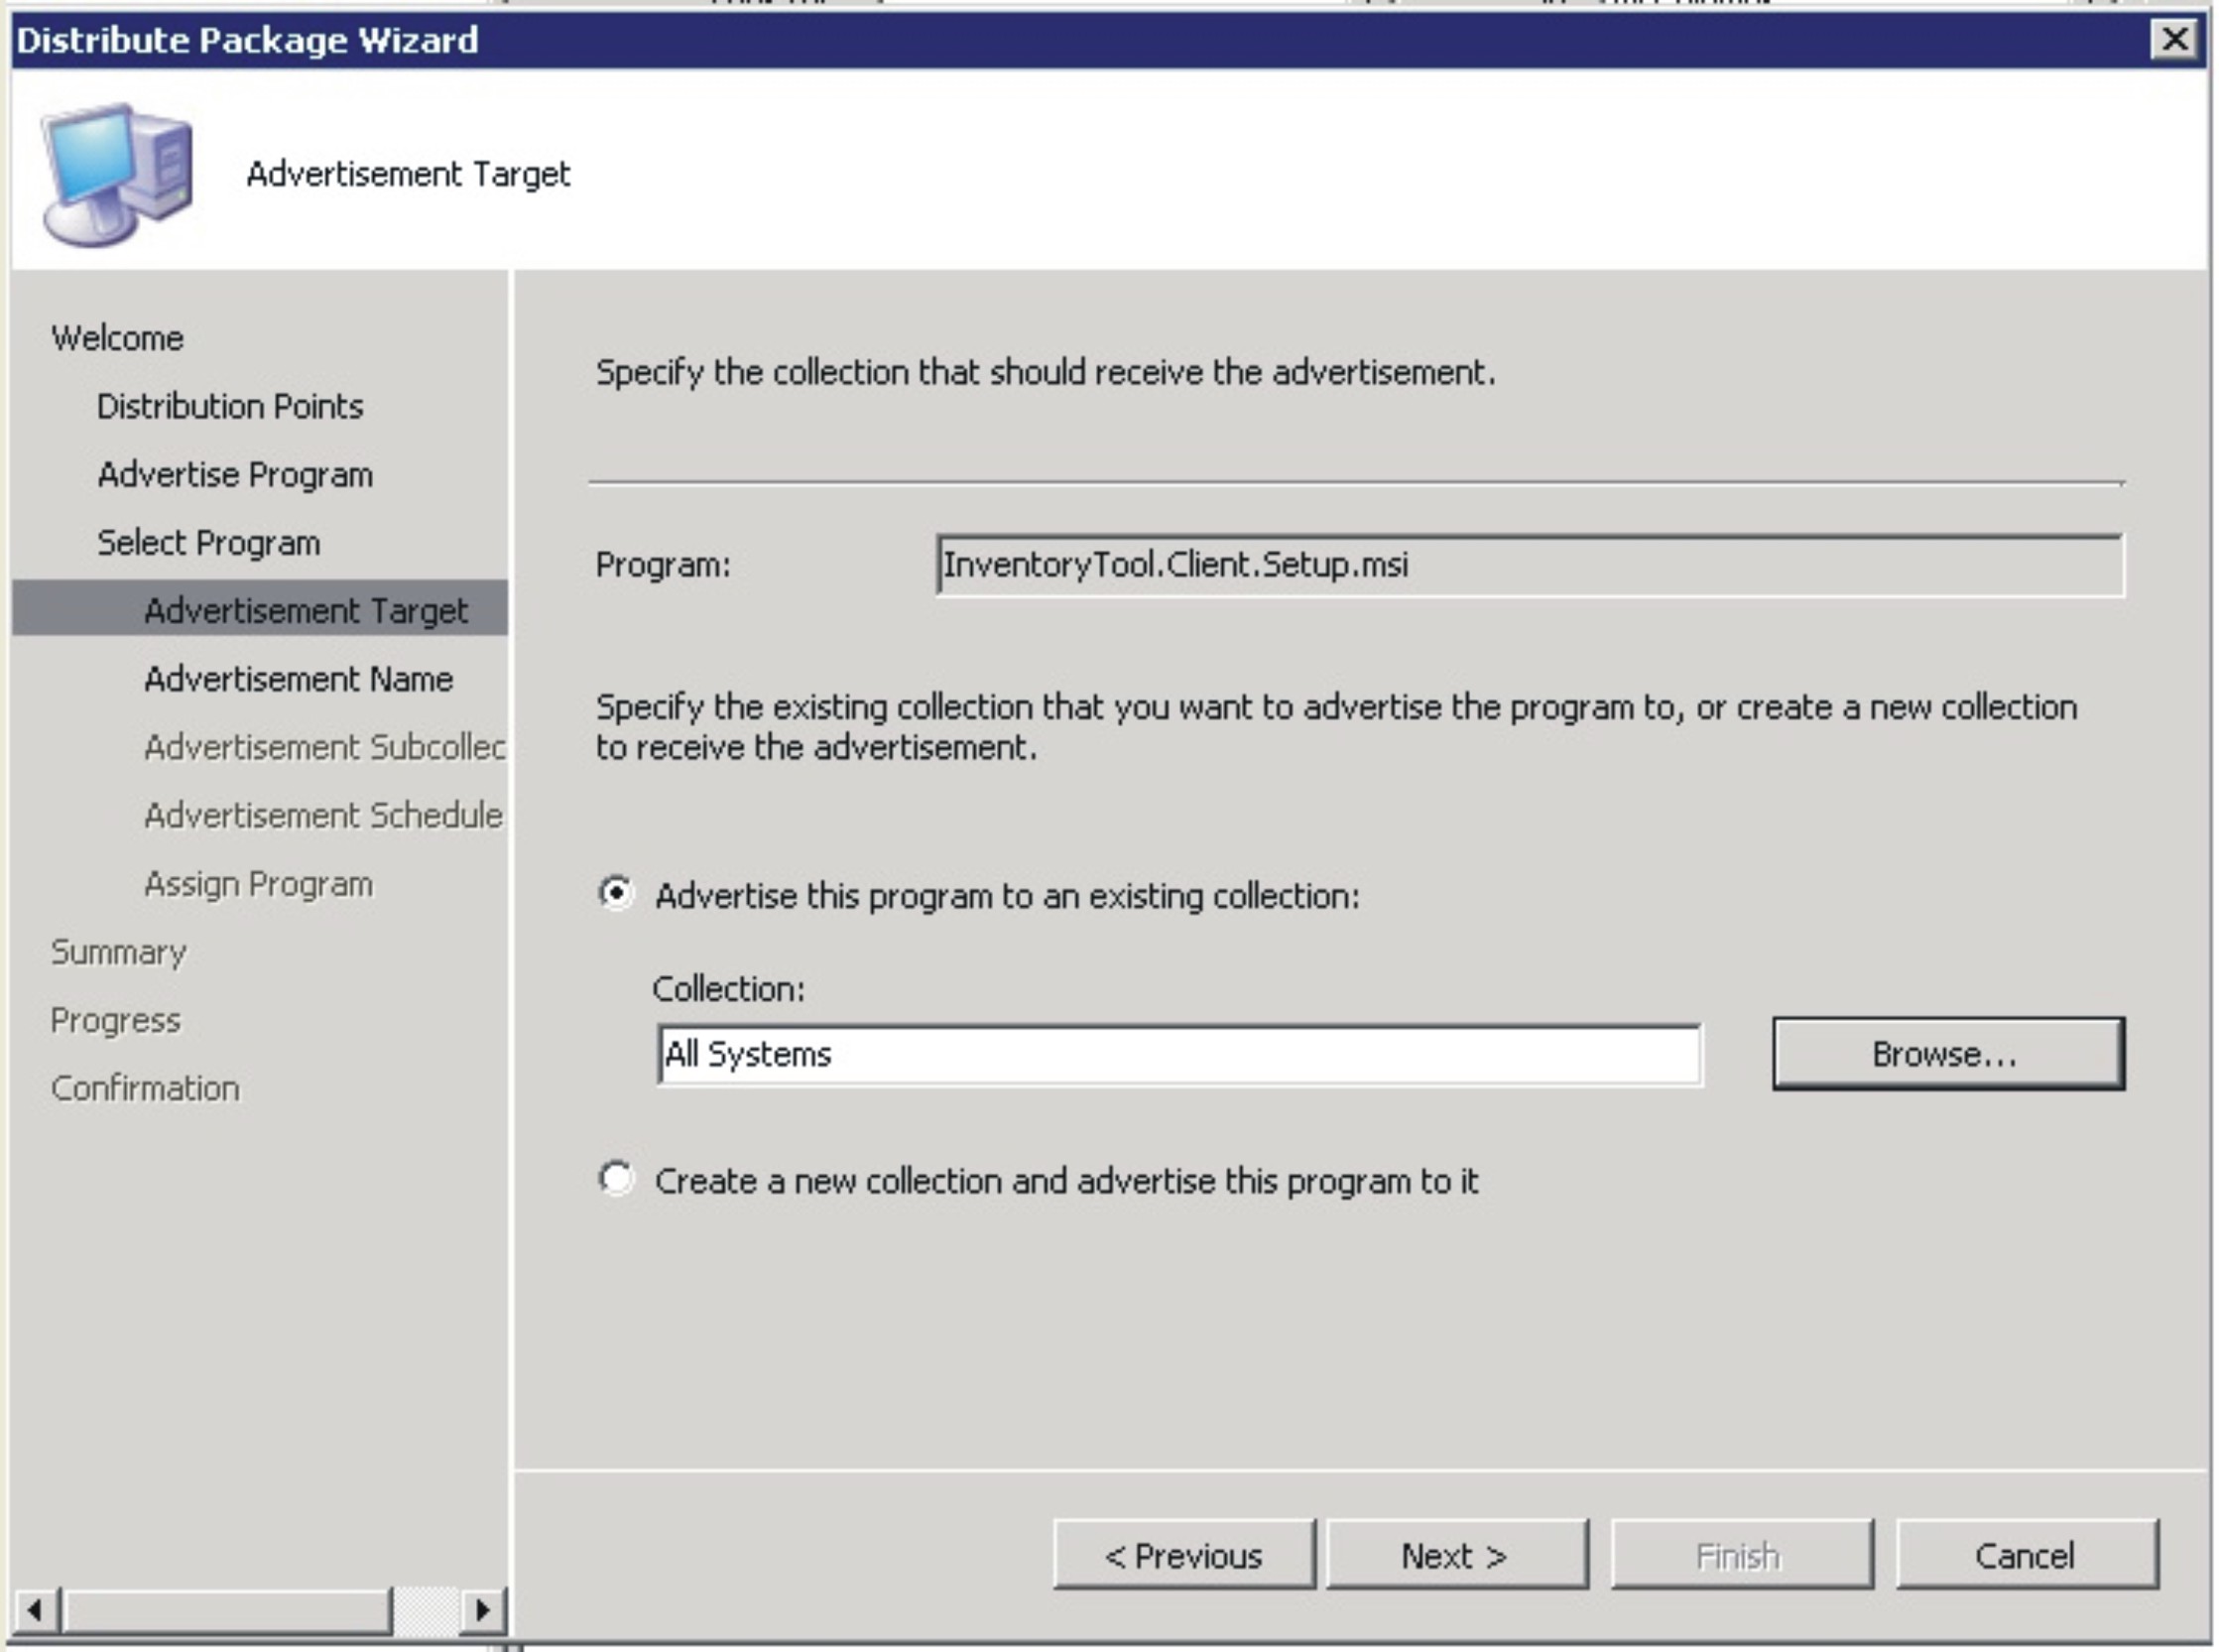Open the Progress step

115,1020
